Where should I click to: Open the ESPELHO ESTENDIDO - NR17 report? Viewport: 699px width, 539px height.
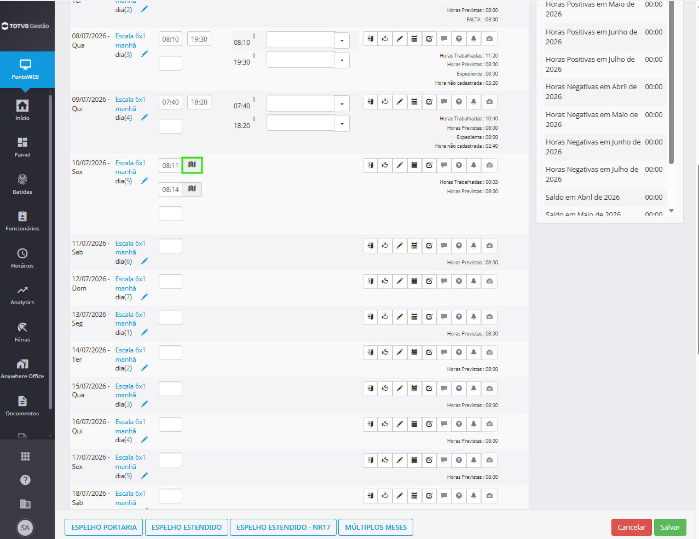click(x=284, y=528)
